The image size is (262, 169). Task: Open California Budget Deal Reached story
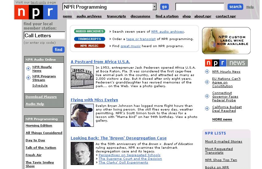[x=227, y=109]
